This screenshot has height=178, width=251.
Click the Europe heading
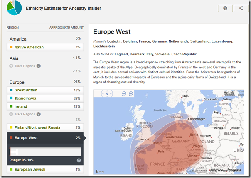pyautogui.click(x=17, y=82)
